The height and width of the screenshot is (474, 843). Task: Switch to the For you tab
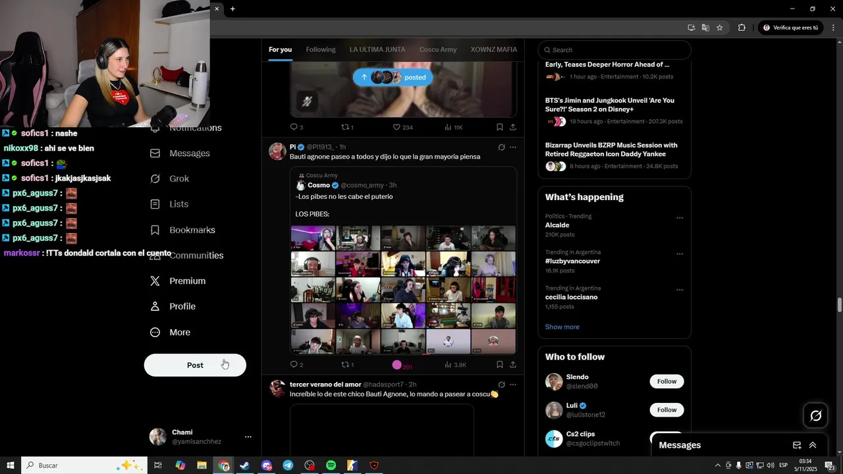(280, 49)
